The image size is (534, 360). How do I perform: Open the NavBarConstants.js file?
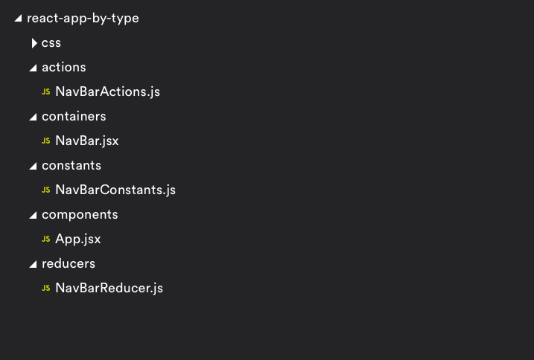[x=115, y=190]
